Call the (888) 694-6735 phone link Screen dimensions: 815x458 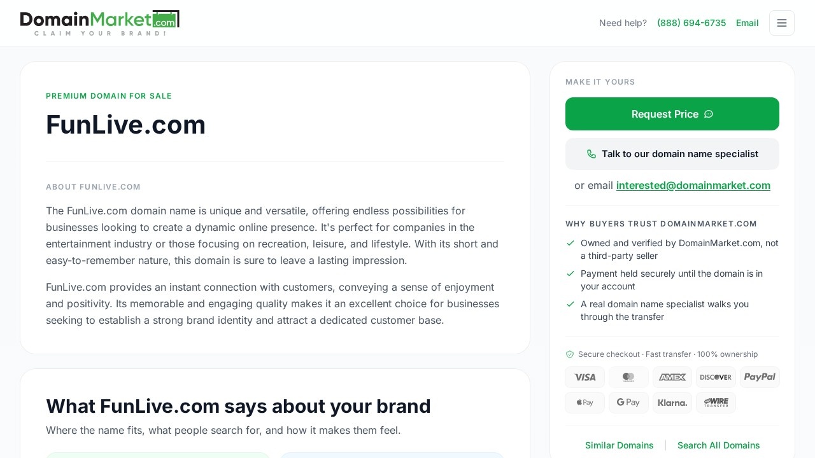click(691, 23)
